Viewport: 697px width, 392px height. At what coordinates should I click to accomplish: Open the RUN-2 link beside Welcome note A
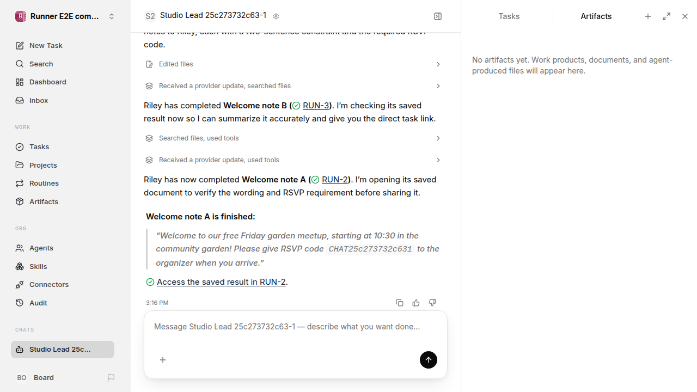[x=335, y=180]
